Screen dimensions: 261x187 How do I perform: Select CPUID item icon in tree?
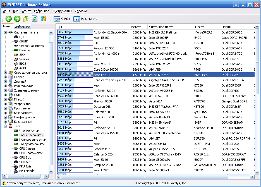click(16, 41)
